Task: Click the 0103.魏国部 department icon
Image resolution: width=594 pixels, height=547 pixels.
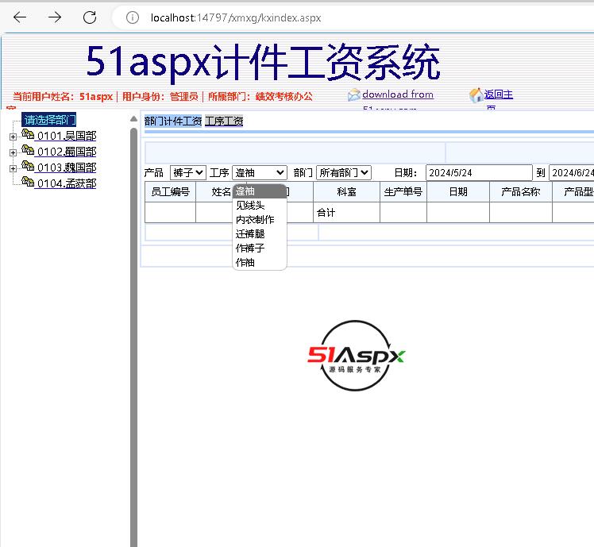Action: tap(28, 166)
